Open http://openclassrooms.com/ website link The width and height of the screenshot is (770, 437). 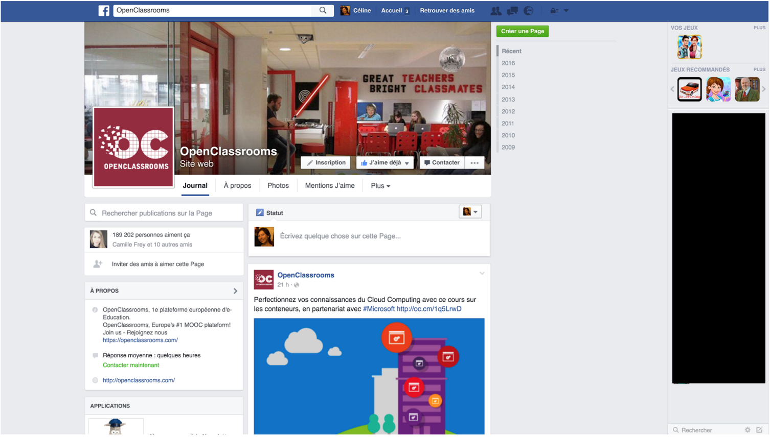click(x=139, y=380)
